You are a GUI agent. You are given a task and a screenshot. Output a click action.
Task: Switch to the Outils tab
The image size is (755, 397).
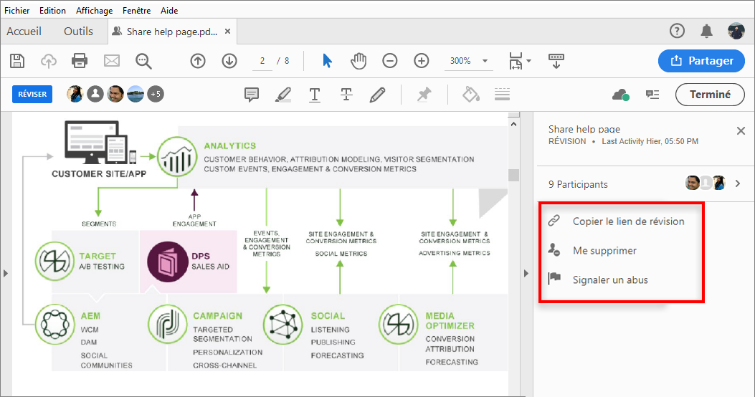(78, 32)
